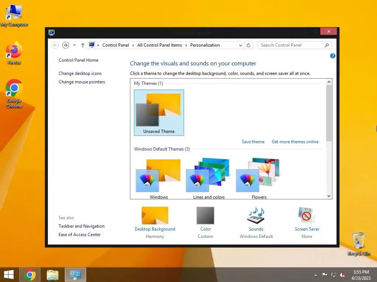The image size is (377, 282).
Task: Click the theme list scrollbar thumb
Action: coord(329,113)
